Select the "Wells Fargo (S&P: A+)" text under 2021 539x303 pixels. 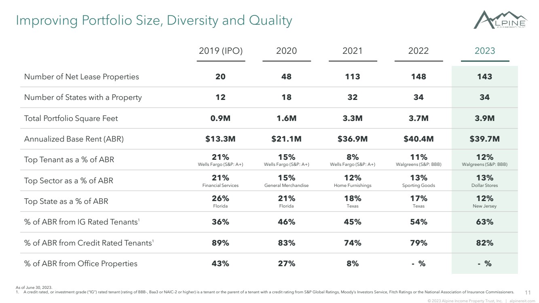pyautogui.click(x=353, y=165)
